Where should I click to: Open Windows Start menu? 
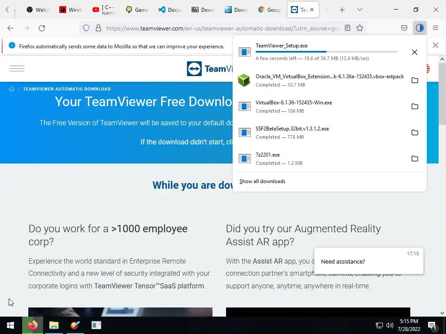10,325
